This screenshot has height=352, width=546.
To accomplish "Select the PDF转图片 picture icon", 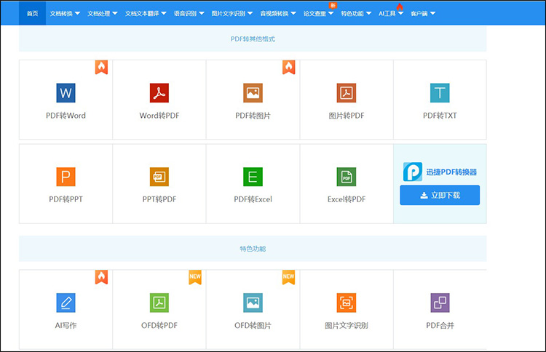I will click(x=253, y=93).
